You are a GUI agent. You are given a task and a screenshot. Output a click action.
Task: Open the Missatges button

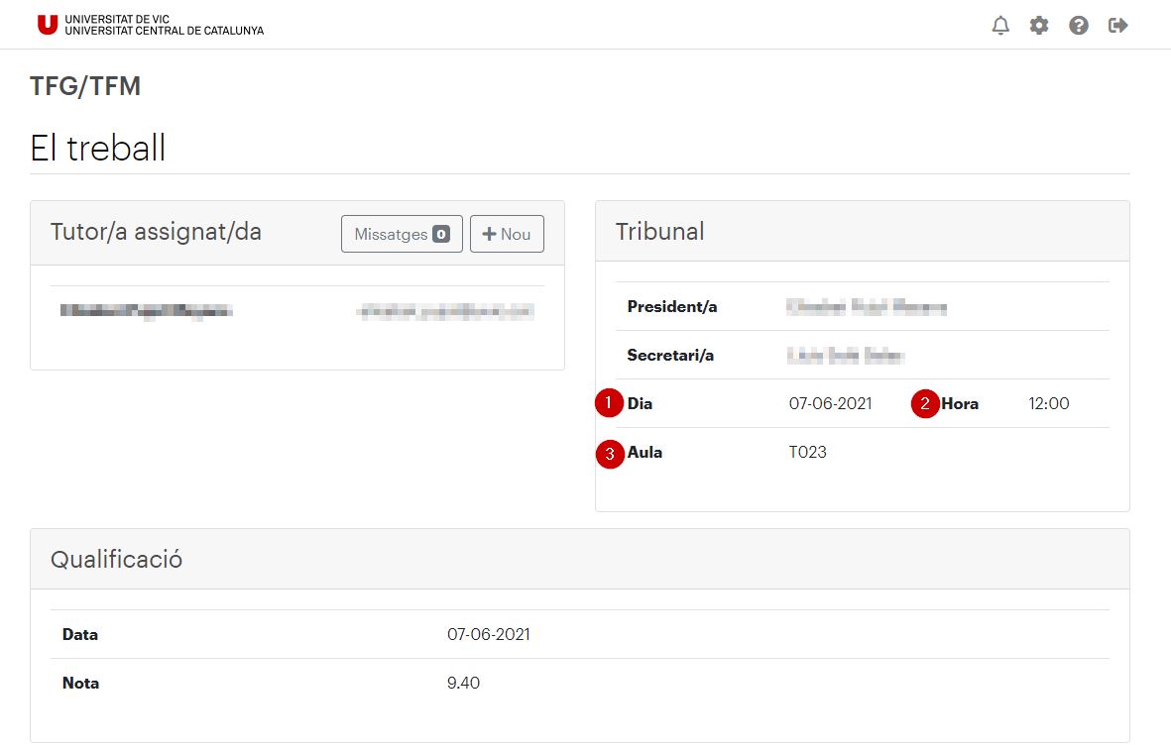click(402, 234)
